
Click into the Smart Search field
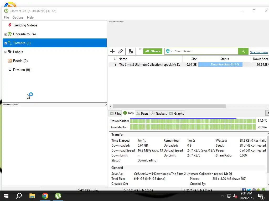[206, 51]
